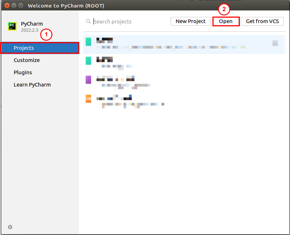Maximize the Welcome to PyCharm window
The image size is (290, 235).
[21, 5]
